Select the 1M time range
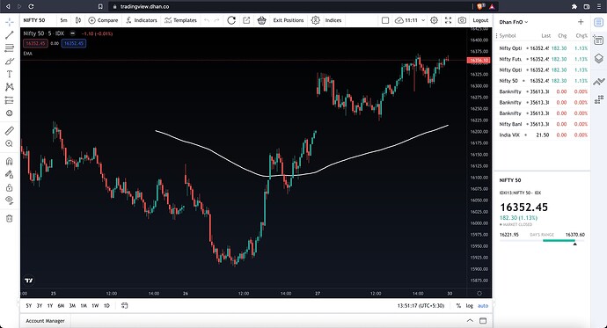The width and height of the screenshot is (607, 328). [x=84, y=305]
